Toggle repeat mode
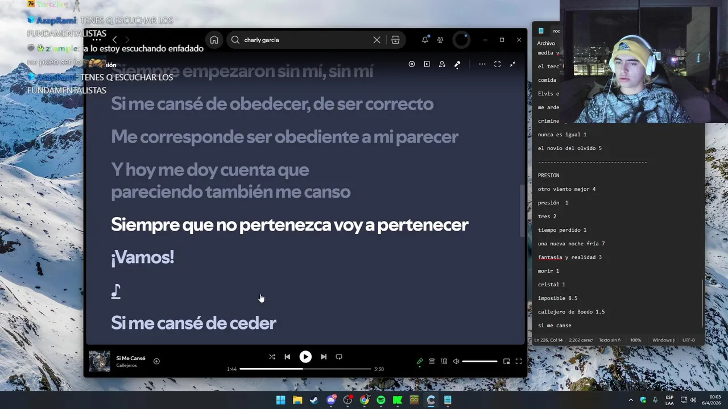 pos(339,357)
